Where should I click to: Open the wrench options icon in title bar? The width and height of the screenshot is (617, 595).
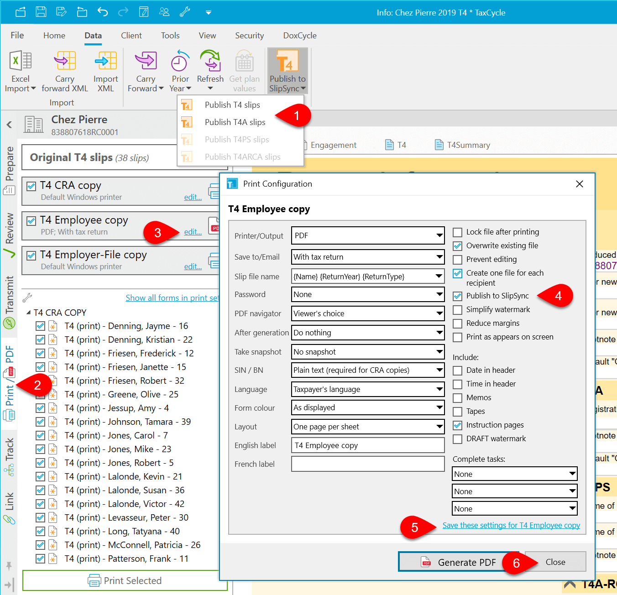(185, 12)
